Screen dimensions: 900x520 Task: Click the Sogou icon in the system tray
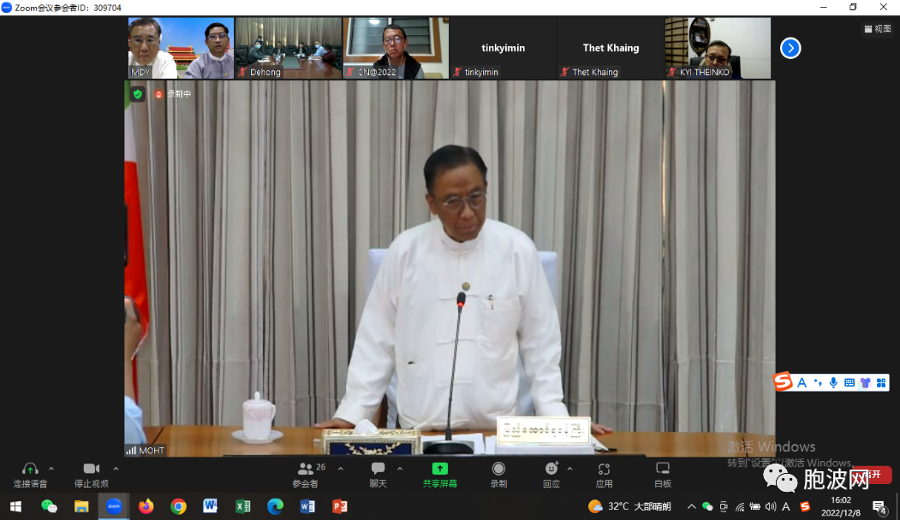(x=805, y=507)
